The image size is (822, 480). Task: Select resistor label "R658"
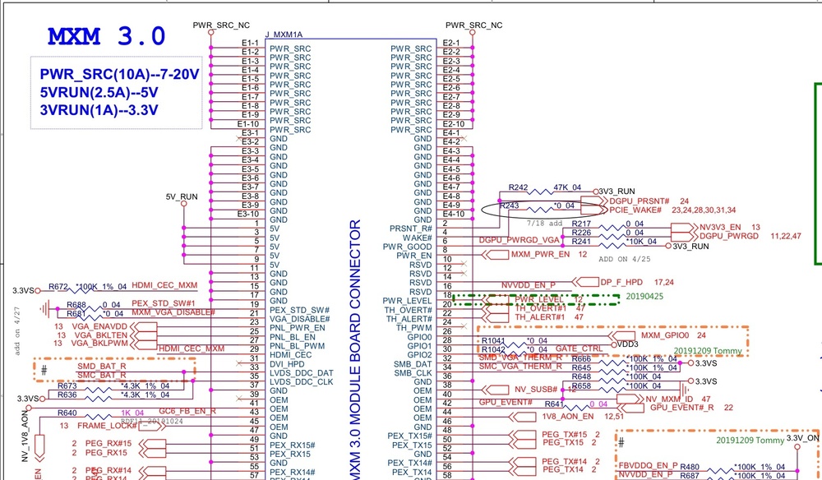point(581,386)
